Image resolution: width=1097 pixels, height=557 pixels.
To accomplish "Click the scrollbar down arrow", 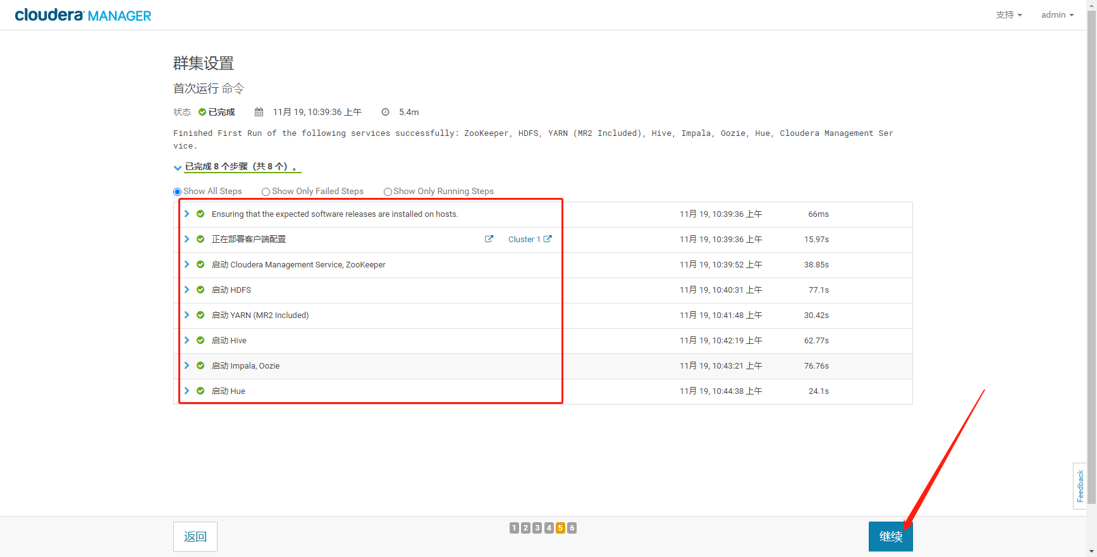I will pos(1092,552).
